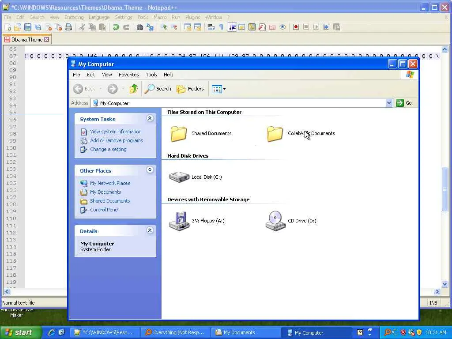Screen dimensions: 452x339
Task: Select the Shared Documents folder icon
Action: (x=179, y=134)
